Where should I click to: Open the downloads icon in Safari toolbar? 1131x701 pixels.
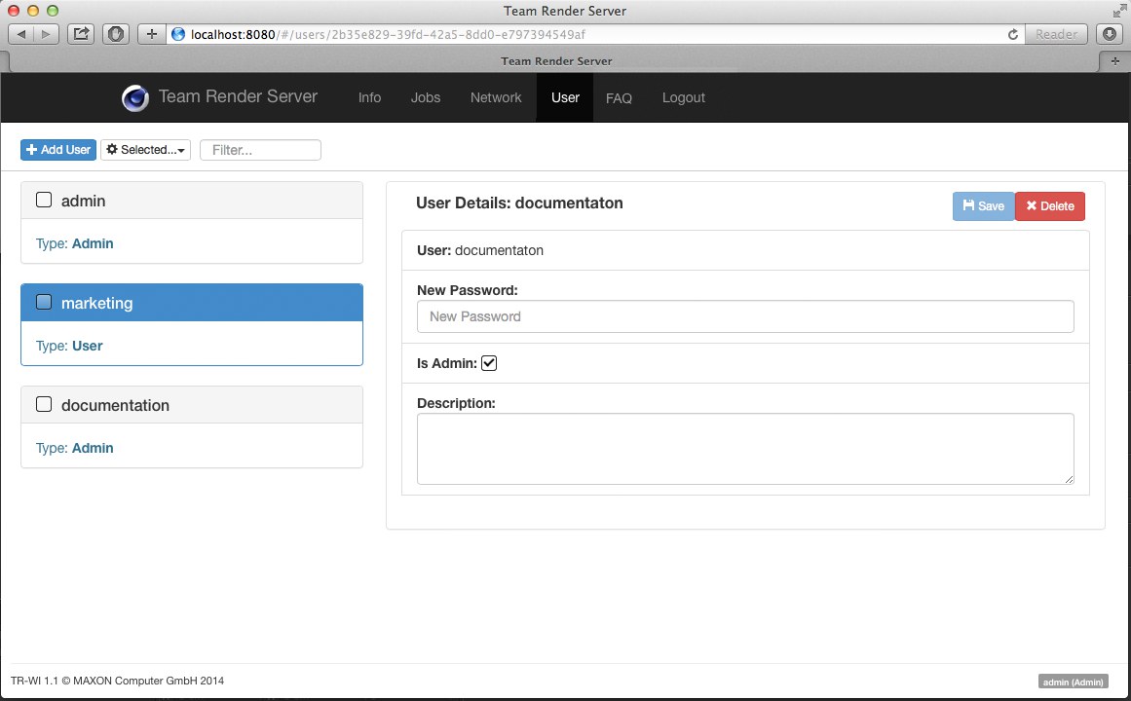tap(1109, 34)
